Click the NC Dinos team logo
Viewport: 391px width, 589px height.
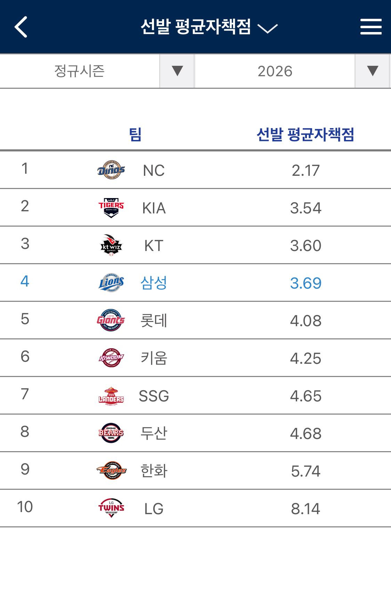(111, 170)
